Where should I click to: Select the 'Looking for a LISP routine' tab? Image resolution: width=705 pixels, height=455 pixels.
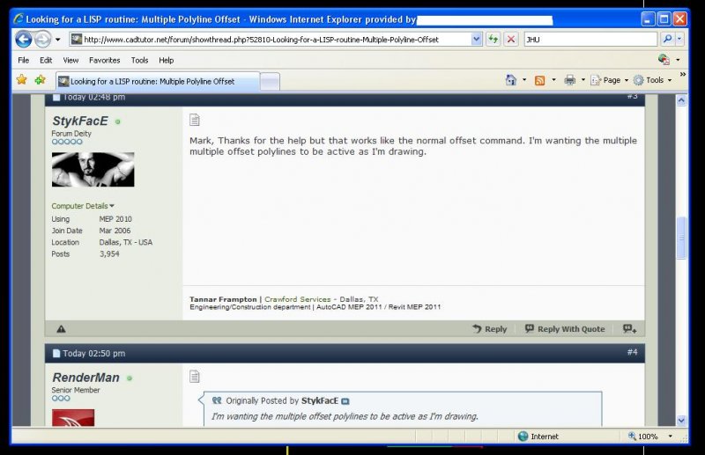158,81
